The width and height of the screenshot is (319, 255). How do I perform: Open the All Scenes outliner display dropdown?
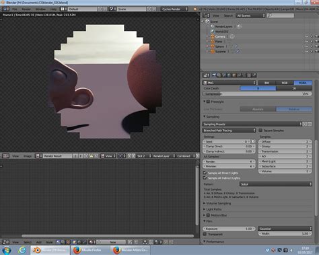coord(250,15)
